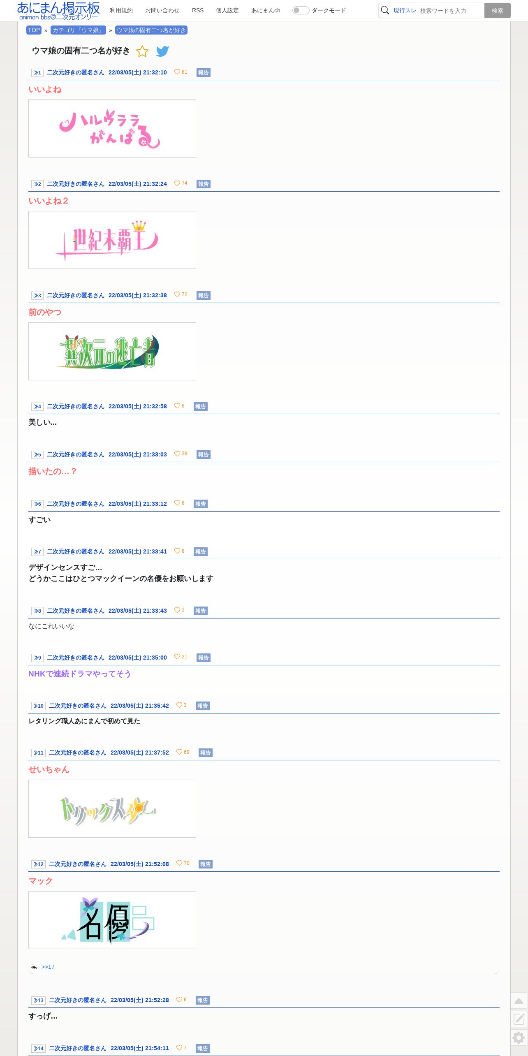Like post 3 heart icon
Viewport: 528px width, 1056px height.
click(x=177, y=295)
